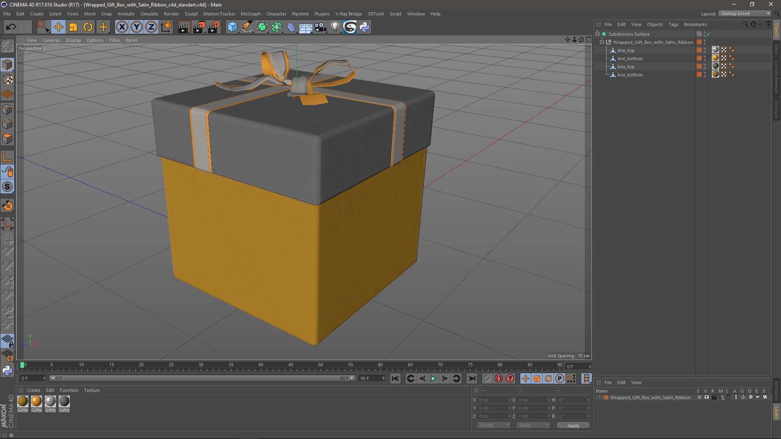Toggle Z axis lock

click(151, 27)
